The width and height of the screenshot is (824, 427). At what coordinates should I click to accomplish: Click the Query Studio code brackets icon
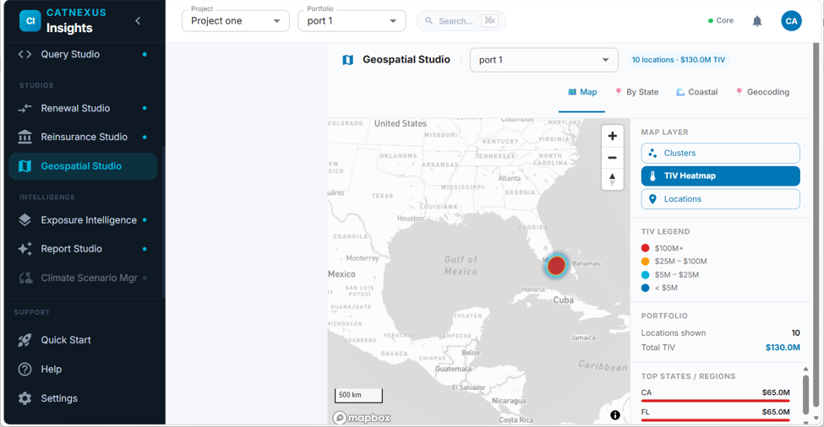click(x=25, y=54)
